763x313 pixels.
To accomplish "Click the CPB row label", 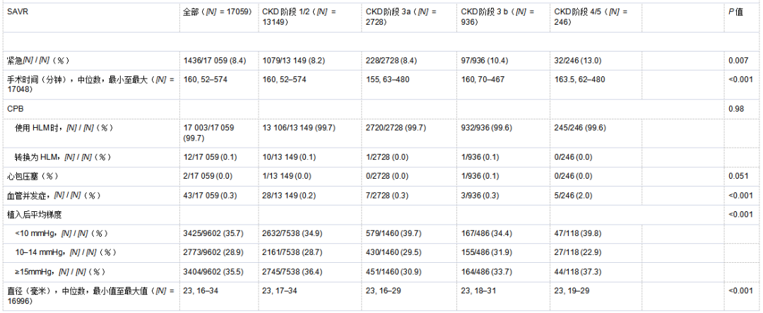I will pos(15,109).
